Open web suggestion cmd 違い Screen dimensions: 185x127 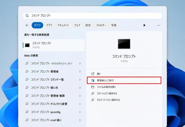click(54, 120)
